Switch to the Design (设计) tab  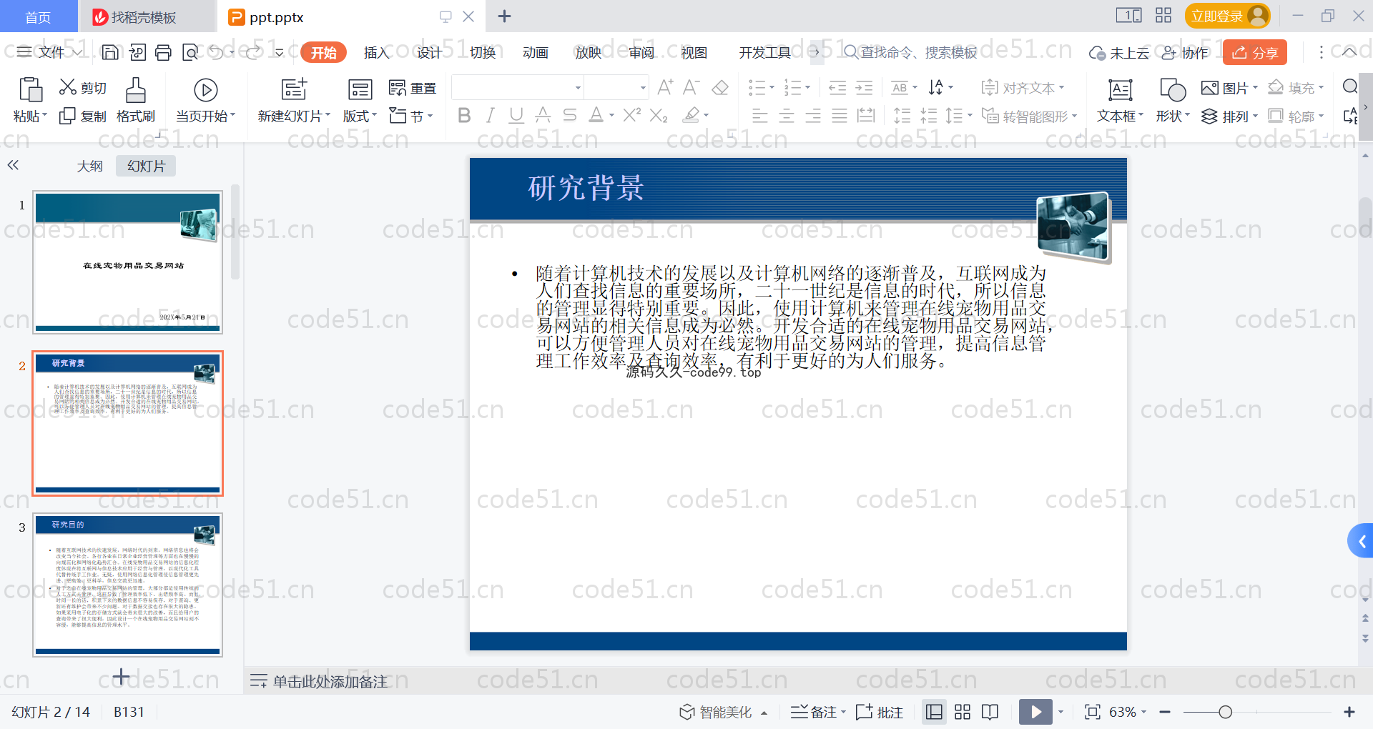point(429,53)
